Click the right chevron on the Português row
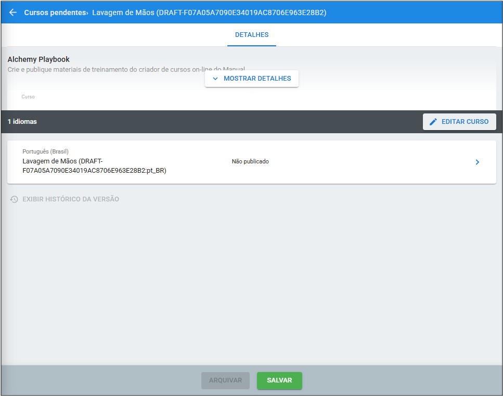 tap(478, 162)
